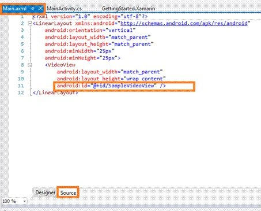Pin the Main.axml tab
The width and height of the screenshot is (261, 211).
coord(33,9)
